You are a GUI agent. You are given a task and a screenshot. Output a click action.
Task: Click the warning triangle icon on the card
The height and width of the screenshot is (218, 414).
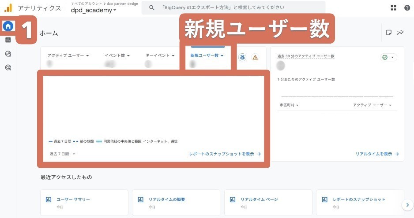pyautogui.click(x=255, y=57)
